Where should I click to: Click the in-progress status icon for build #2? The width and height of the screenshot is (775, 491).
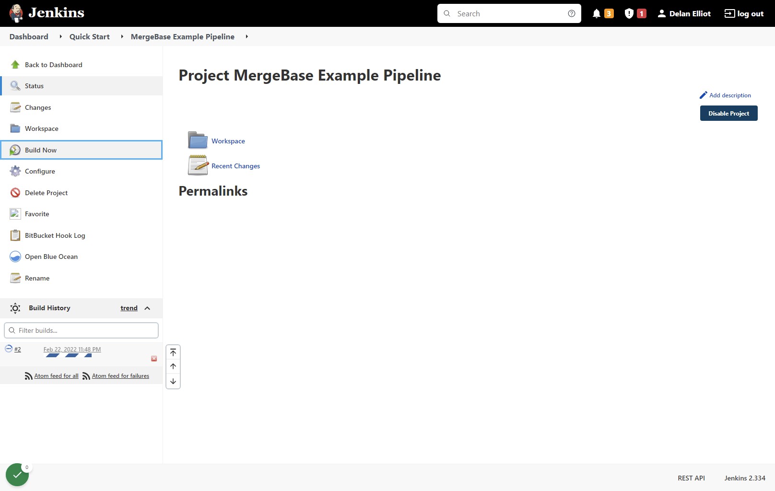(9, 349)
